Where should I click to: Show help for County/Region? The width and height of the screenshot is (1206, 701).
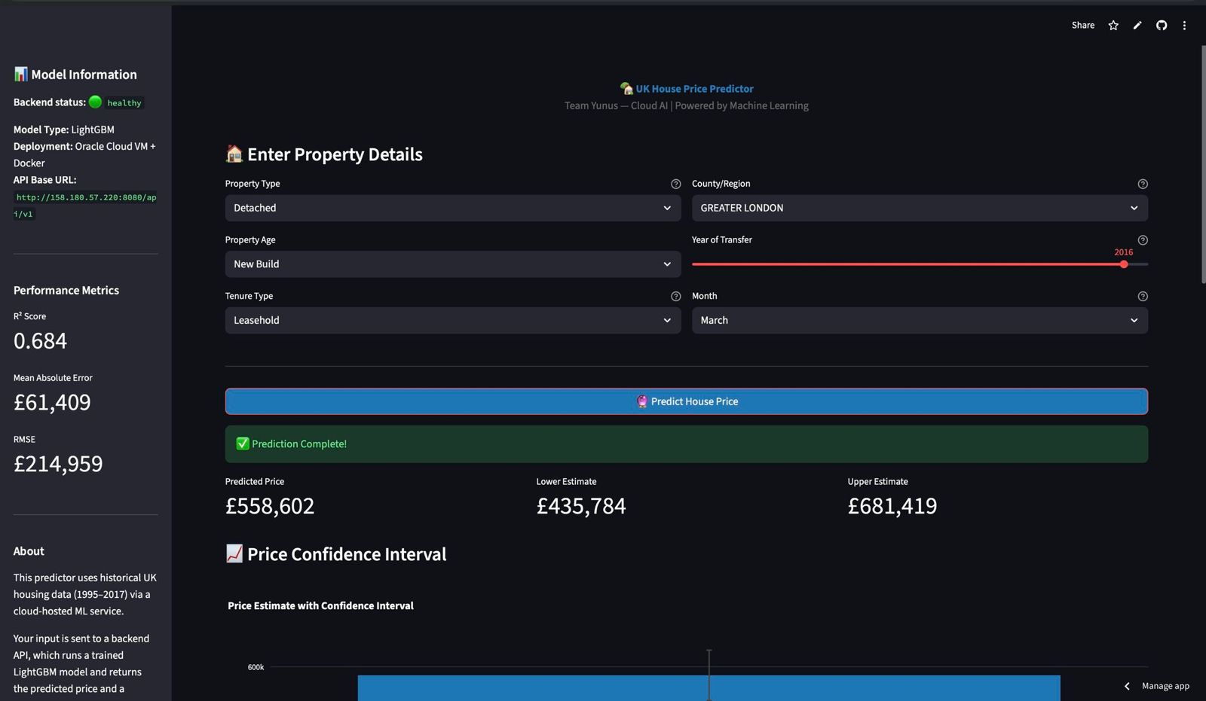1143,184
